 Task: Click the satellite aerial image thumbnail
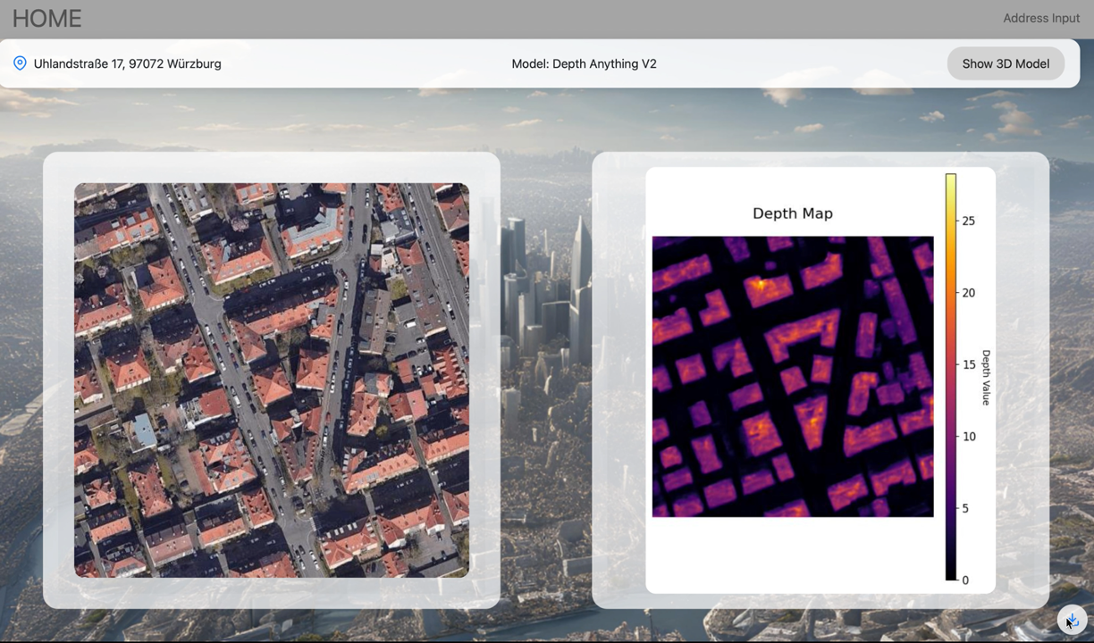(272, 380)
